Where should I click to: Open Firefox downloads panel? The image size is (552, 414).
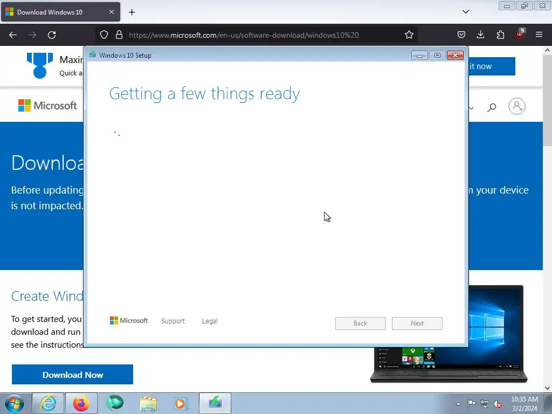click(x=480, y=34)
